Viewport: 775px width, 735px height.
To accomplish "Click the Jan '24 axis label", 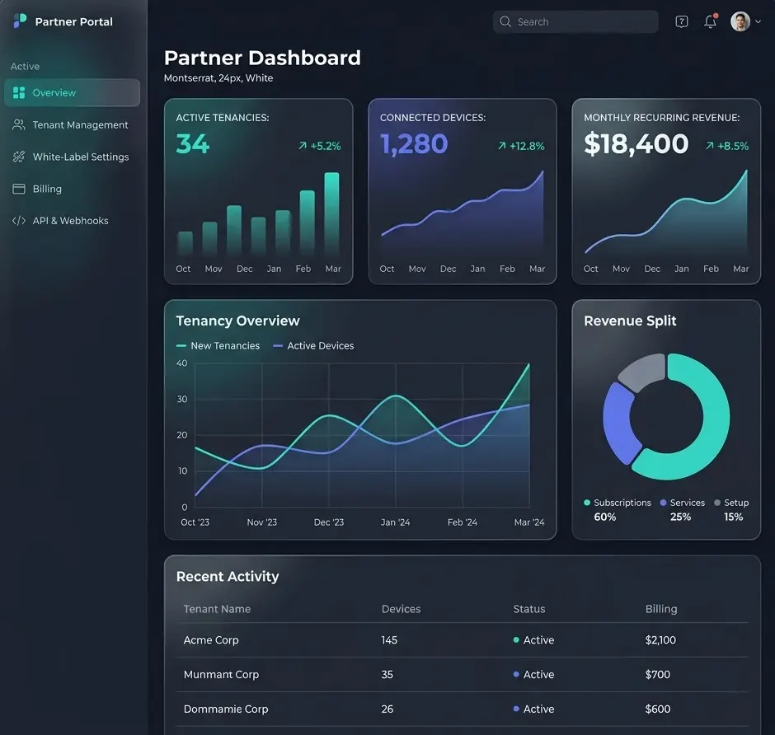I will tap(395, 522).
